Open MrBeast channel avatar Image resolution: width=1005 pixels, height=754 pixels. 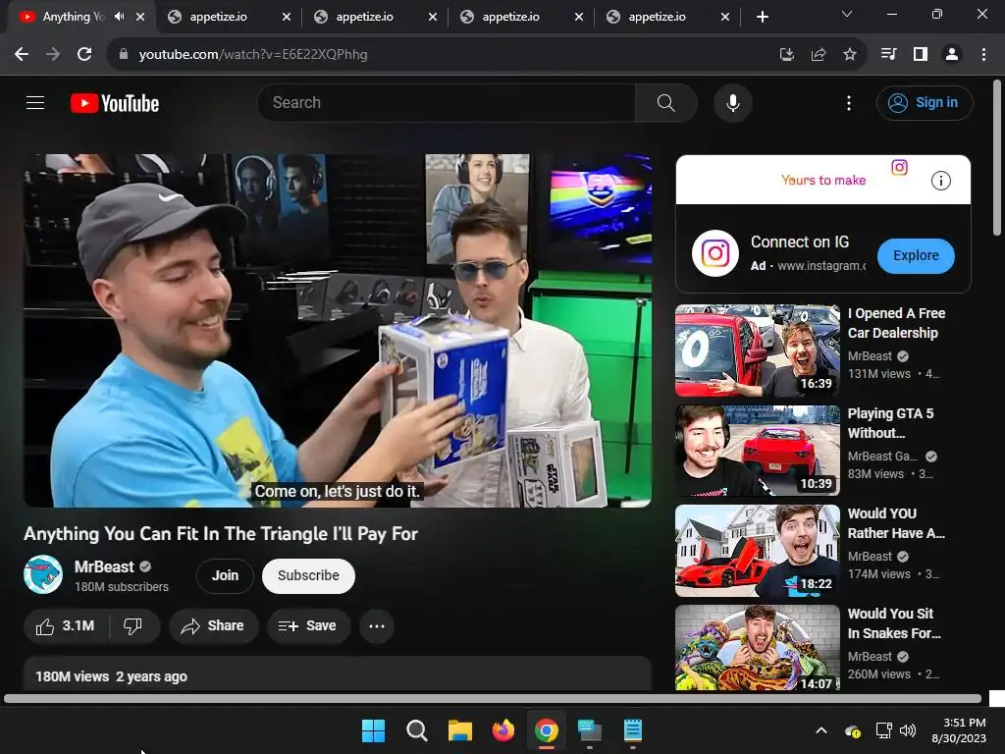[x=43, y=574]
